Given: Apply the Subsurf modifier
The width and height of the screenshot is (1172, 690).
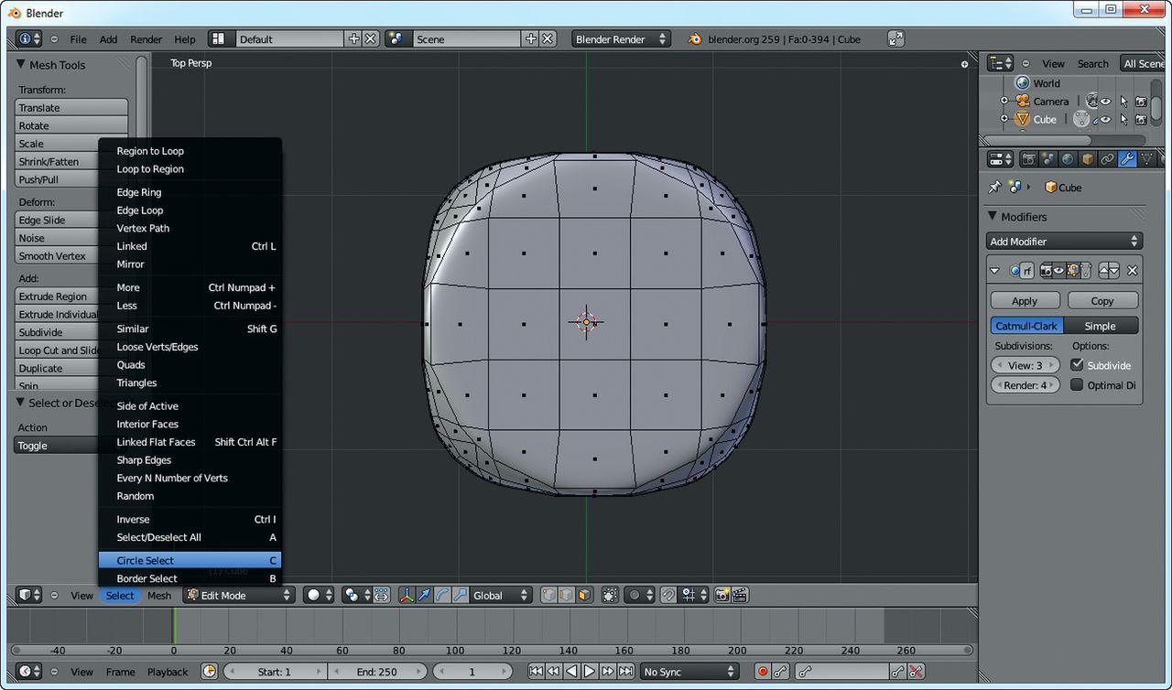Looking at the screenshot, I should click(1025, 300).
